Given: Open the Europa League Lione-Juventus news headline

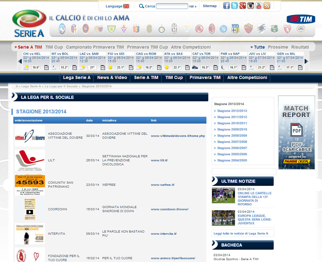Looking at the screenshot, I should click(255, 220).
